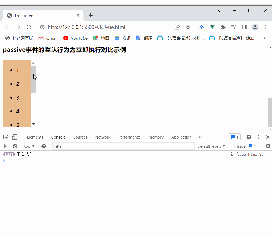The height and width of the screenshot is (235, 272).
Task: Open 地图 bookmark
Action: pos(101,38)
